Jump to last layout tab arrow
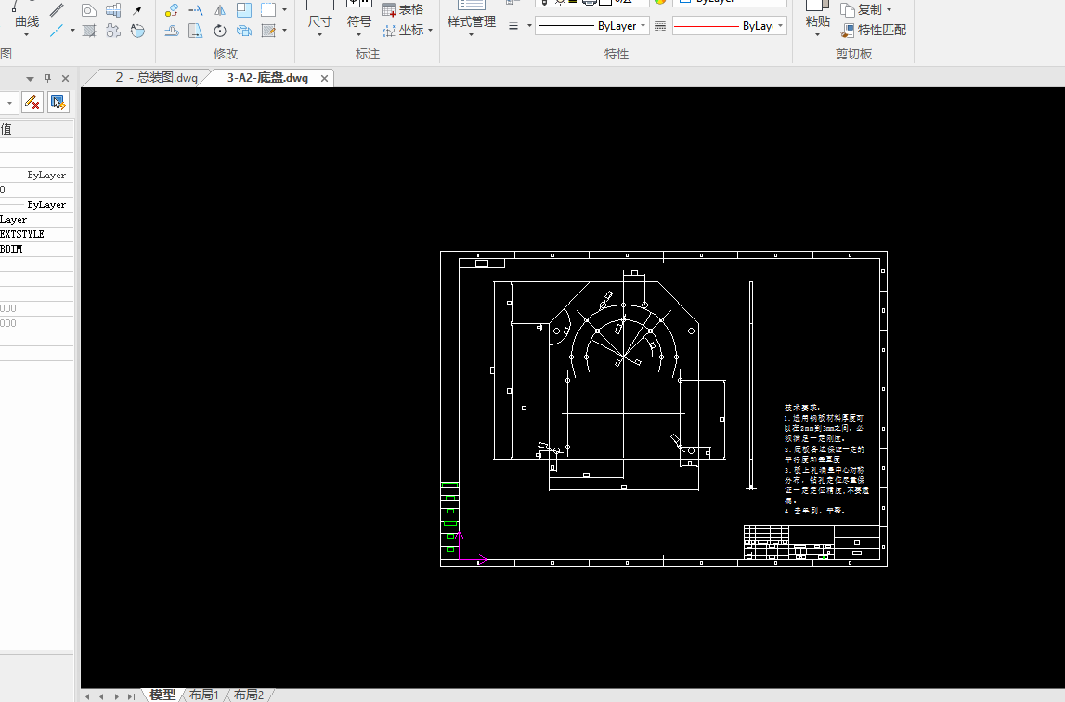Viewport: 1065px width, 702px height. click(x=131, y=695)
